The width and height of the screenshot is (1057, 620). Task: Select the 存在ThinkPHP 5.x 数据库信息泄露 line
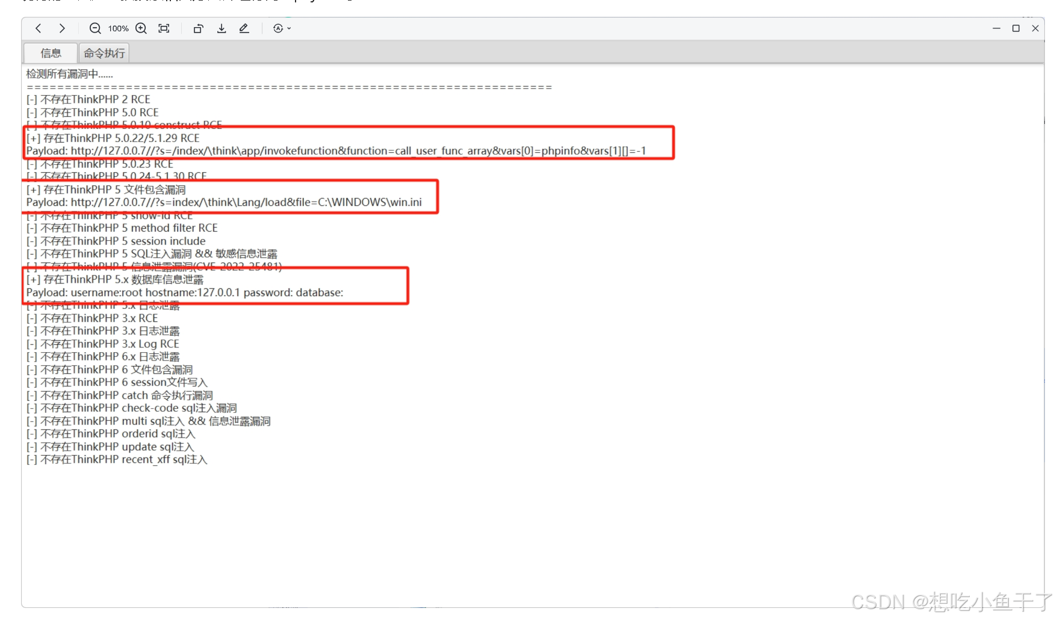coord(115,279)
